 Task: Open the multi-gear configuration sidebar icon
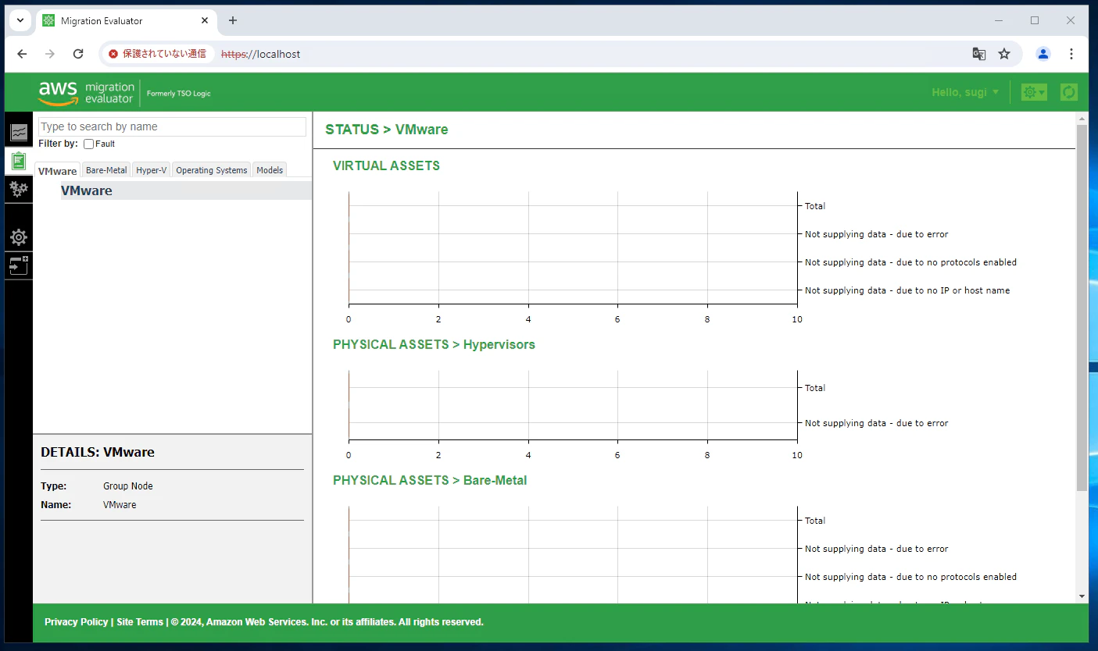pos(19,188)
